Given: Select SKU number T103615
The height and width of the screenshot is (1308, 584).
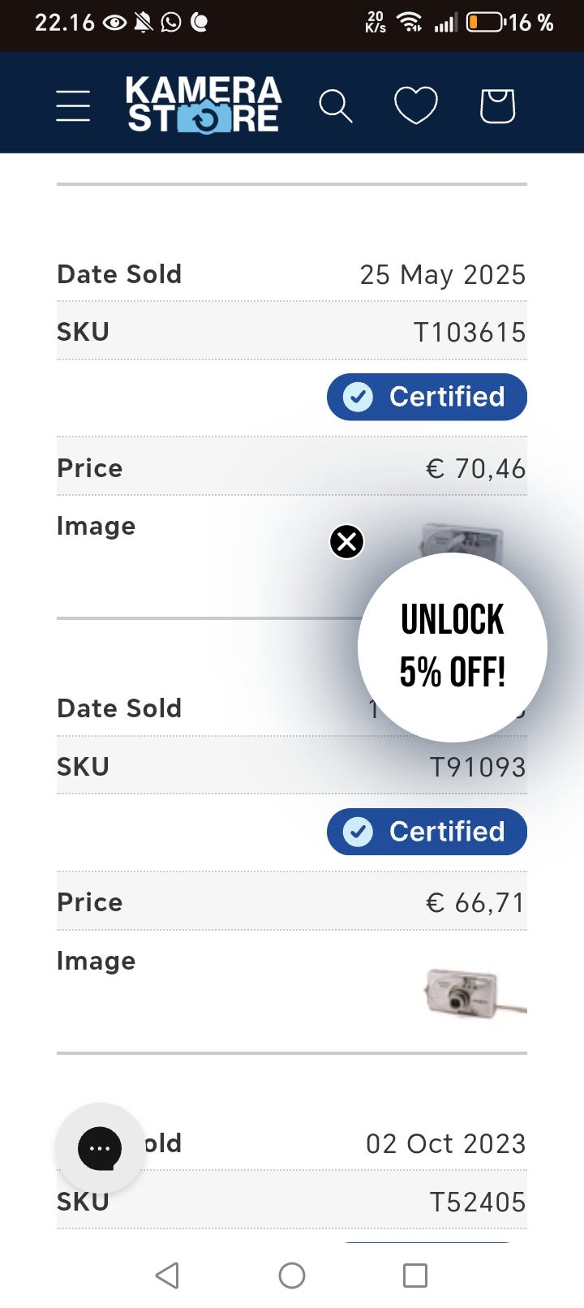Looking at the screenshot, I should (x=470, y=332).
